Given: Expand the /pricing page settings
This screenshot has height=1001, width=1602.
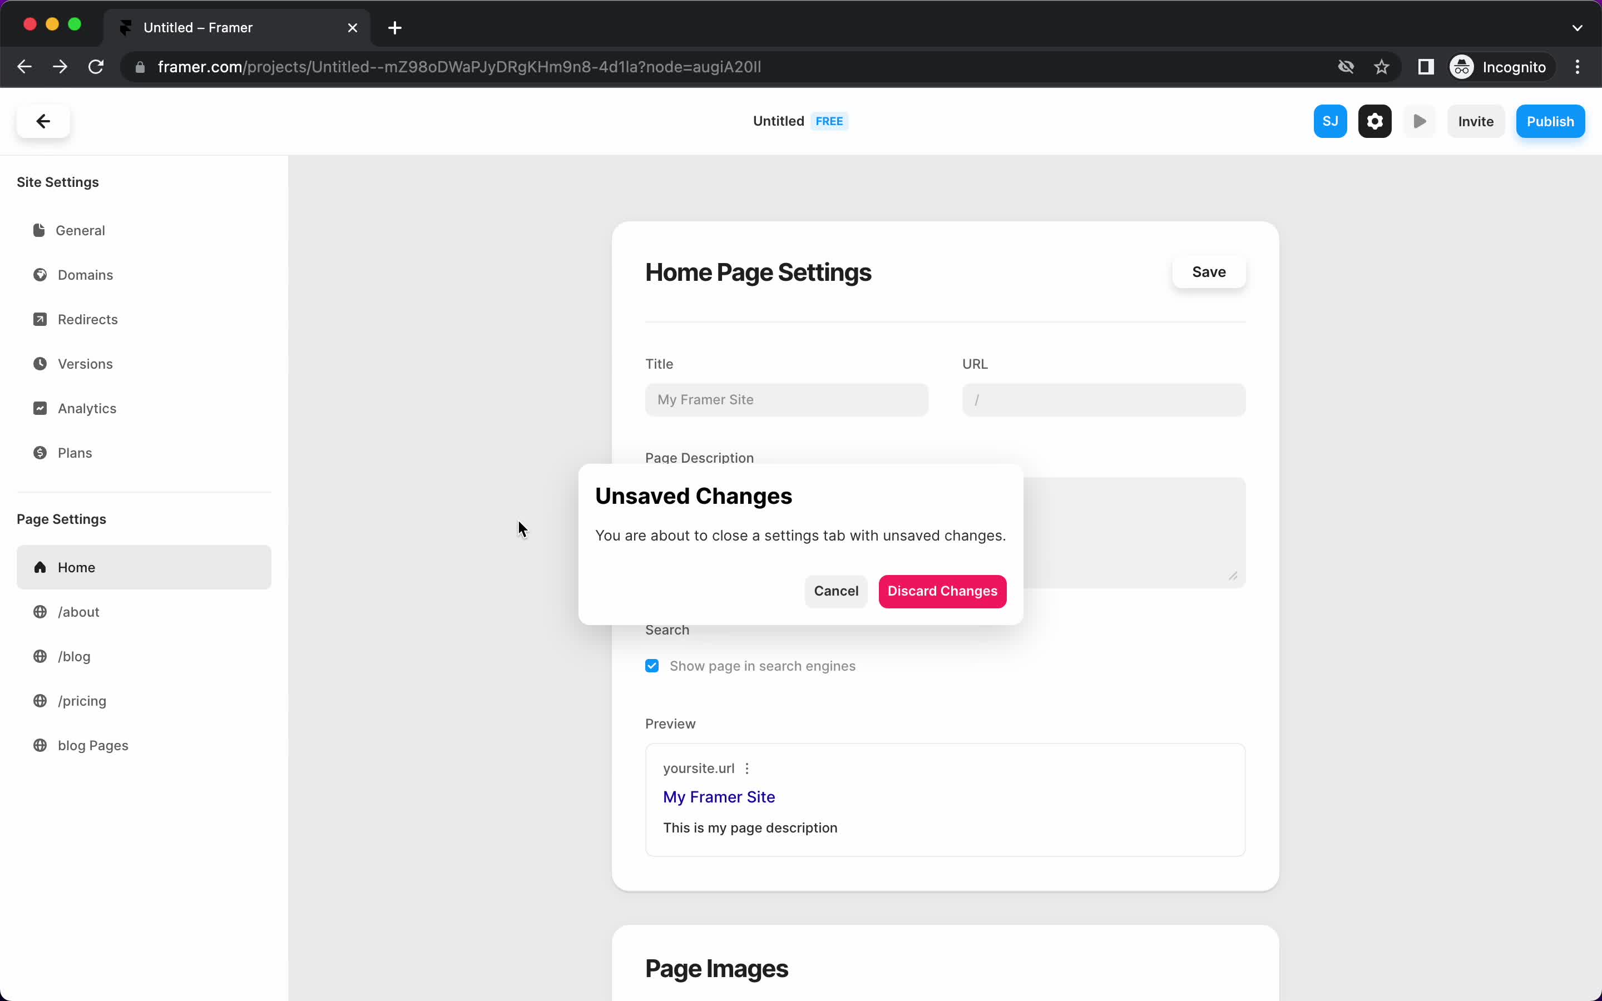Looking at the screenshot, I should [83, 700].
